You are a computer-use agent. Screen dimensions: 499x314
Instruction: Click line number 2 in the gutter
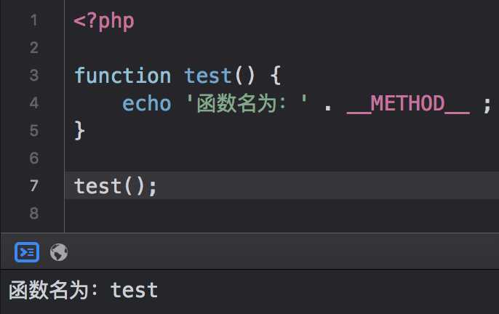(34, 48)
